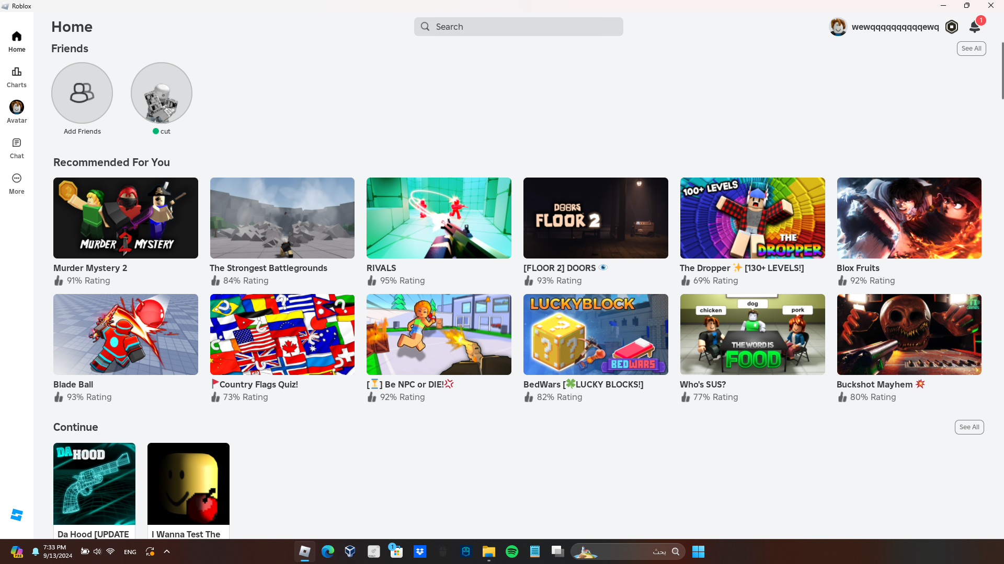This screenshot has width=1004, height=564.
Task: Open the Blox Fruits thumbnail
Action: (909, 218)
